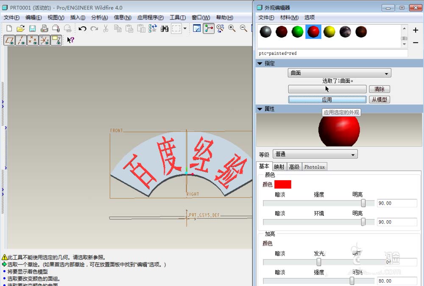Click the selection arrow button
424x286 pixels.
[x=327, y=89]
